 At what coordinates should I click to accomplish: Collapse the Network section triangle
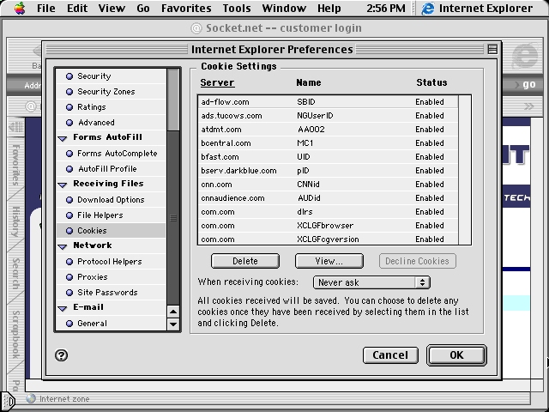point(63,246)
